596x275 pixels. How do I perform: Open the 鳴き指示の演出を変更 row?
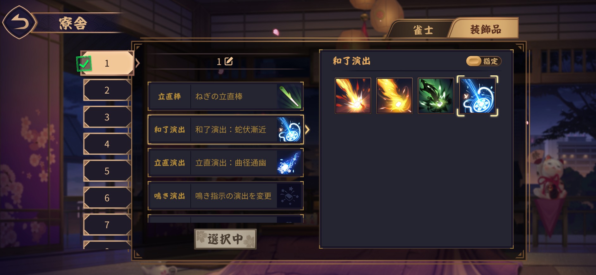226,196
